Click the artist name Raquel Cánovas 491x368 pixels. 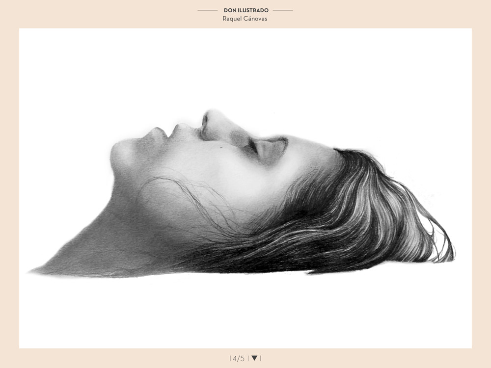click(245, 19)
